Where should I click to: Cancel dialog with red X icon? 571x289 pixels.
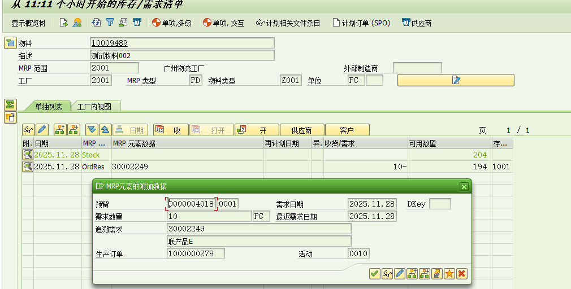click(462, 274)
